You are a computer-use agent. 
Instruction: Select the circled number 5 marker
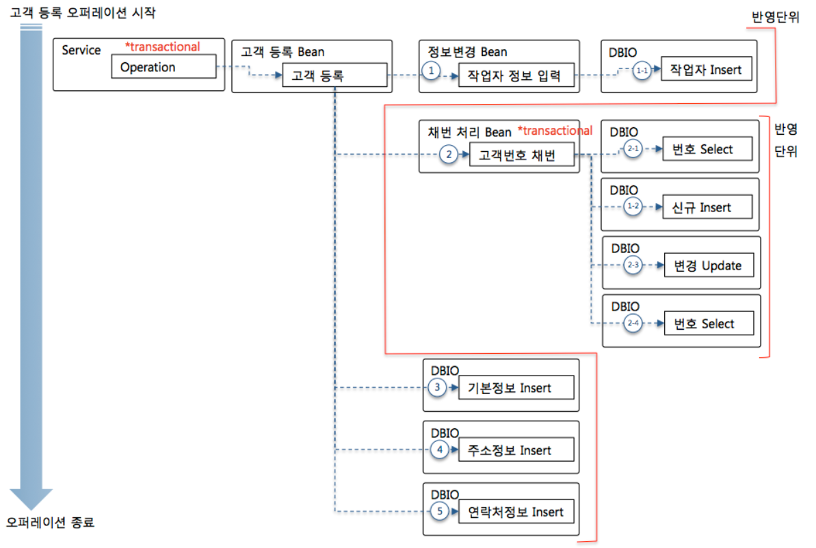coord(440,512)
